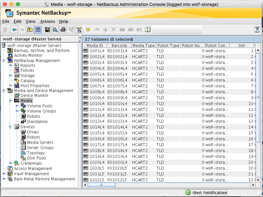
Task: Select the Forward navigation arrow
Action: pos(22,29)
